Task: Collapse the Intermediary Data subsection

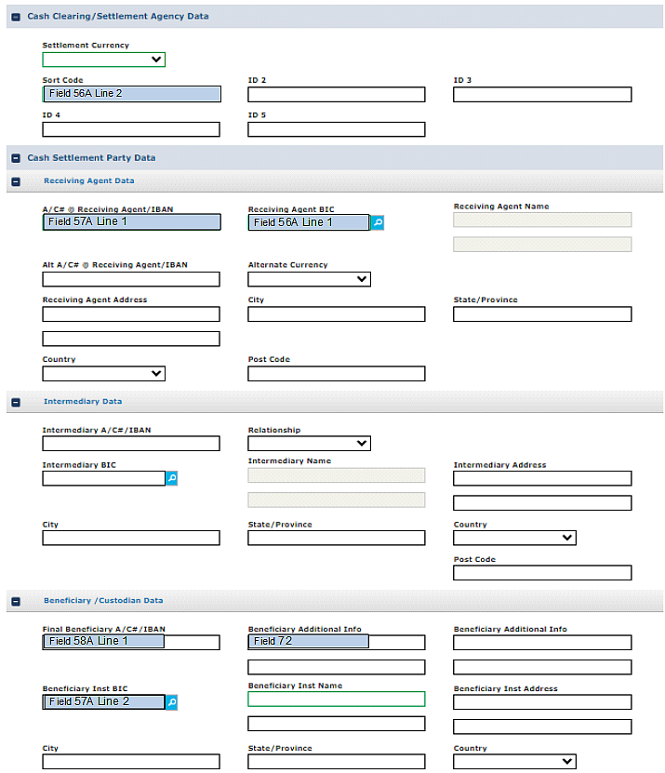Action: pos(16,402)
